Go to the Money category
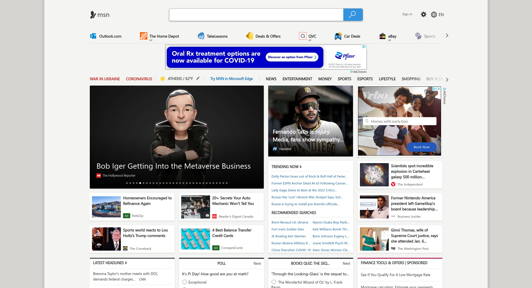The image size is (532, 288). click(x=325, y=79)
